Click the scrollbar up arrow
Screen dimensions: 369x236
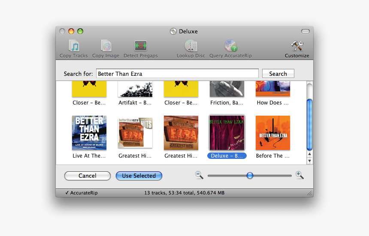309,154
